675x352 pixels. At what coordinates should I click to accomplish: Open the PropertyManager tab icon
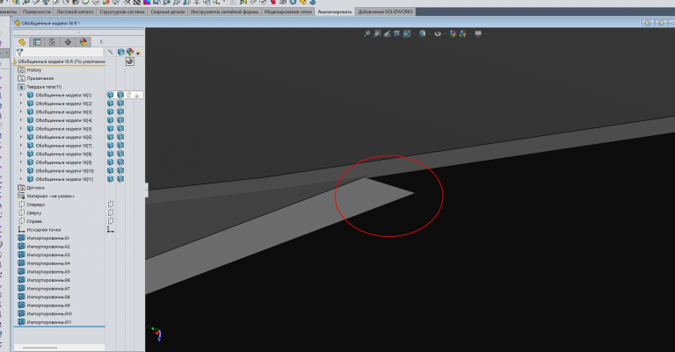(x=38, y=41)
